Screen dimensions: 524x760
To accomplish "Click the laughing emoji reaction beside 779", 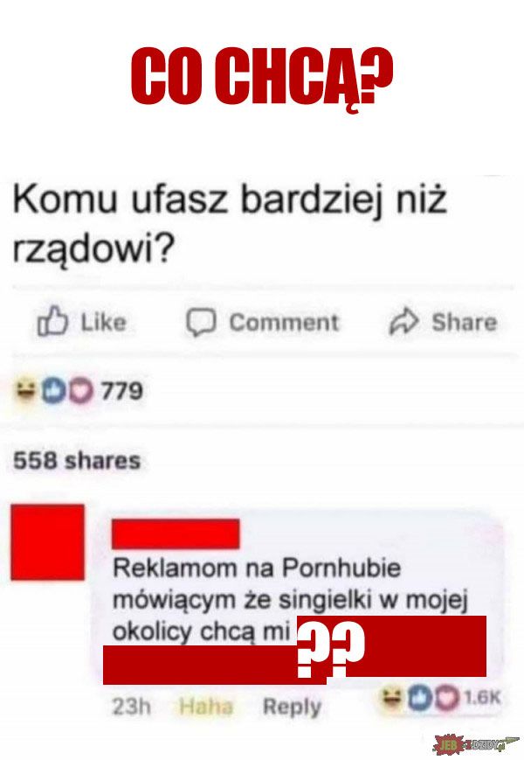I will 26,391.
